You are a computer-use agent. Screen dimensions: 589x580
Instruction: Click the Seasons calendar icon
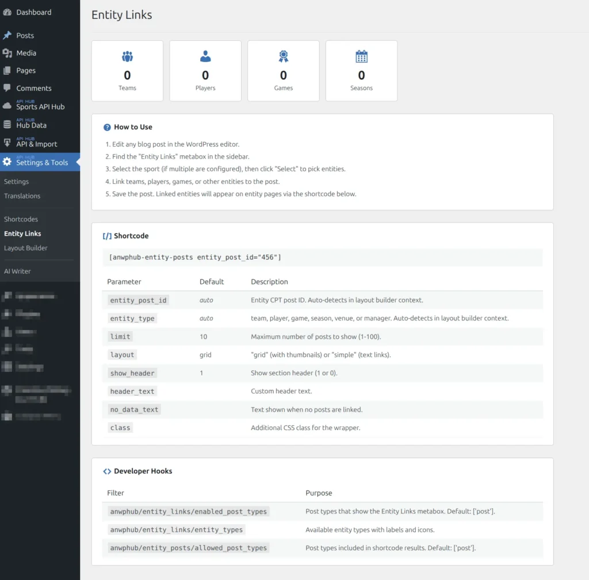tap(361, 56)
